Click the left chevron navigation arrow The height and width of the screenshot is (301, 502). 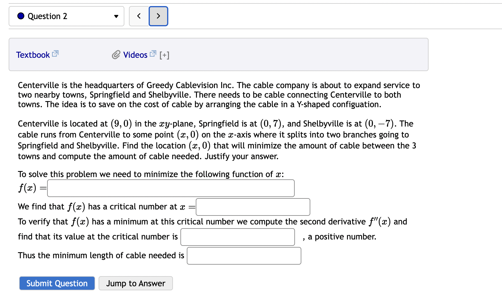139,16
